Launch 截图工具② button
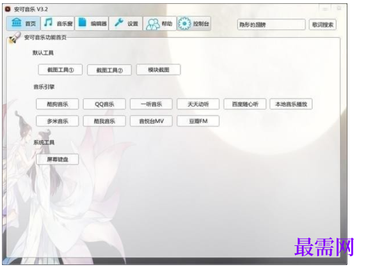This screenshot has width=366, height=267. pyautogui.click(x=109, y=70)
